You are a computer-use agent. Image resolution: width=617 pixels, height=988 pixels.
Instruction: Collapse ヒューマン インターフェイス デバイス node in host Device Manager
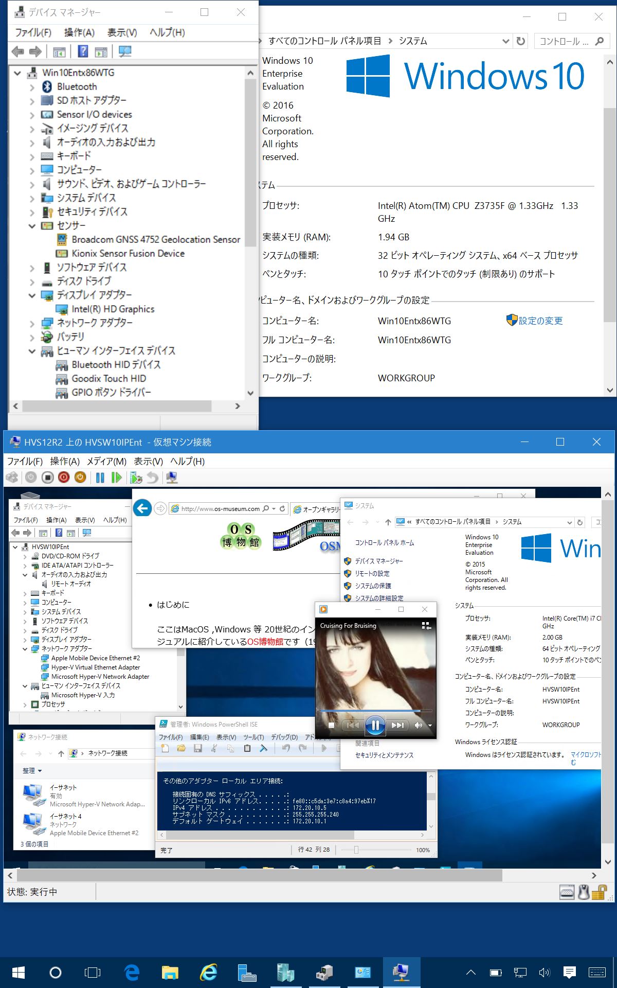click(x=32, y=351)
